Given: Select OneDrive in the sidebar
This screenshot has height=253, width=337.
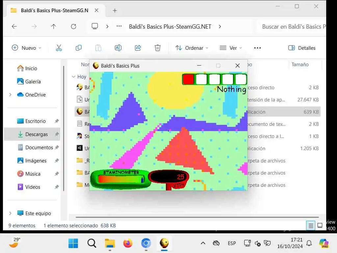Looking at the screenshot, I should (x=31, y=95).
